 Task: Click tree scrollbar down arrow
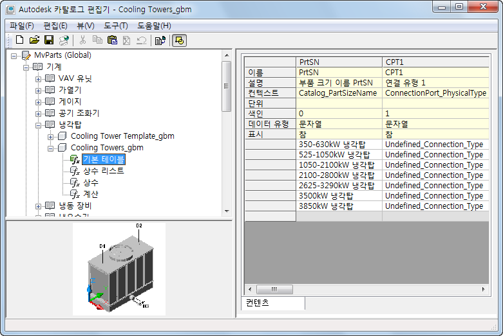[227, 211]
